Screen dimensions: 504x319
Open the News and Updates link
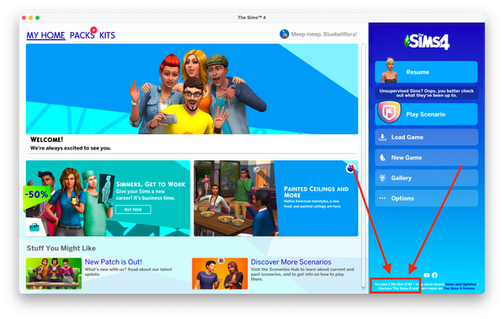click(460, 285)
